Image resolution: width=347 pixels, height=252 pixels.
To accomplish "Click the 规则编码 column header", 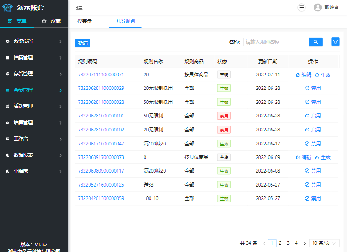I will tap(87, 61).
